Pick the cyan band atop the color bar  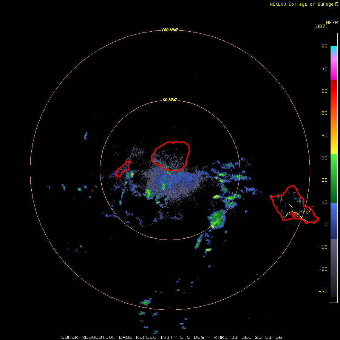334,50
